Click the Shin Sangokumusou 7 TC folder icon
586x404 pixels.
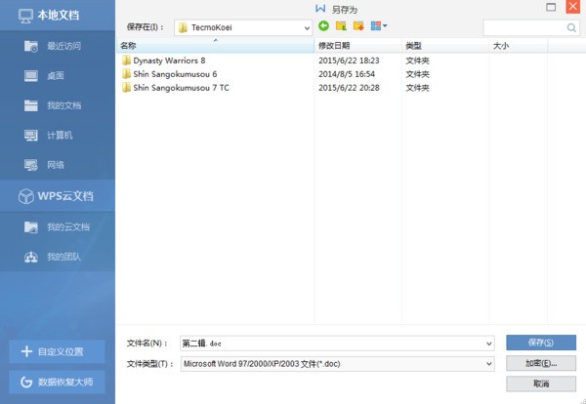tap(126, 88)
